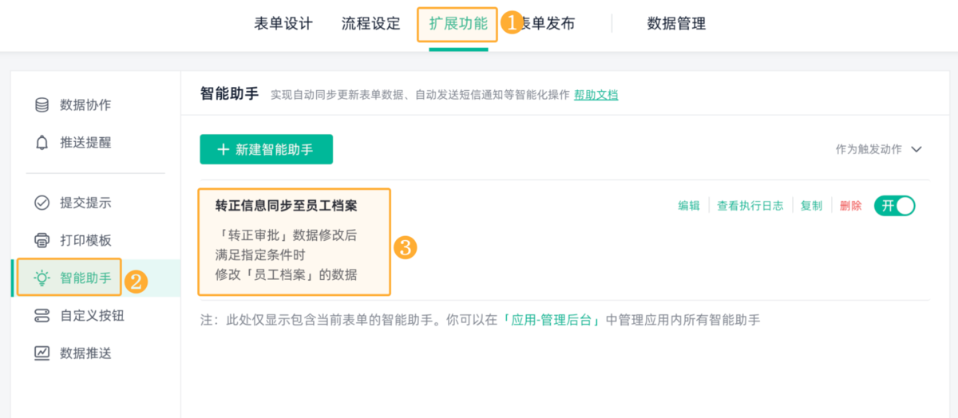Go to the 数据管理 tab
958x418 pixels.
(x=676, y=24)
